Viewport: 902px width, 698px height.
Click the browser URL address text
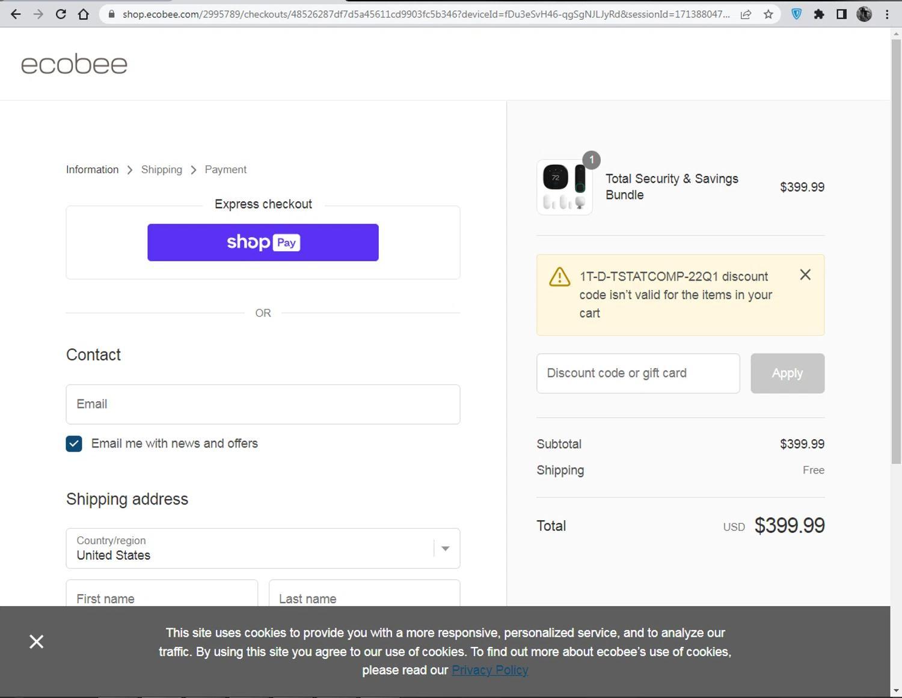[426, 14]
